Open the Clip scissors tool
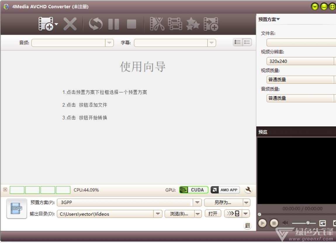 point(157,24)
